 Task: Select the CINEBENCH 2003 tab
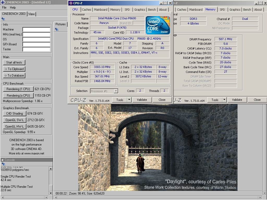click(x=14, y=14)
